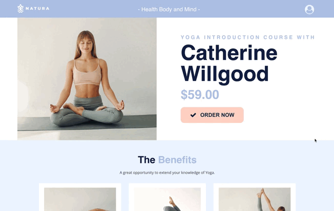Click the Natura leaf logo icon

(20, 9)
